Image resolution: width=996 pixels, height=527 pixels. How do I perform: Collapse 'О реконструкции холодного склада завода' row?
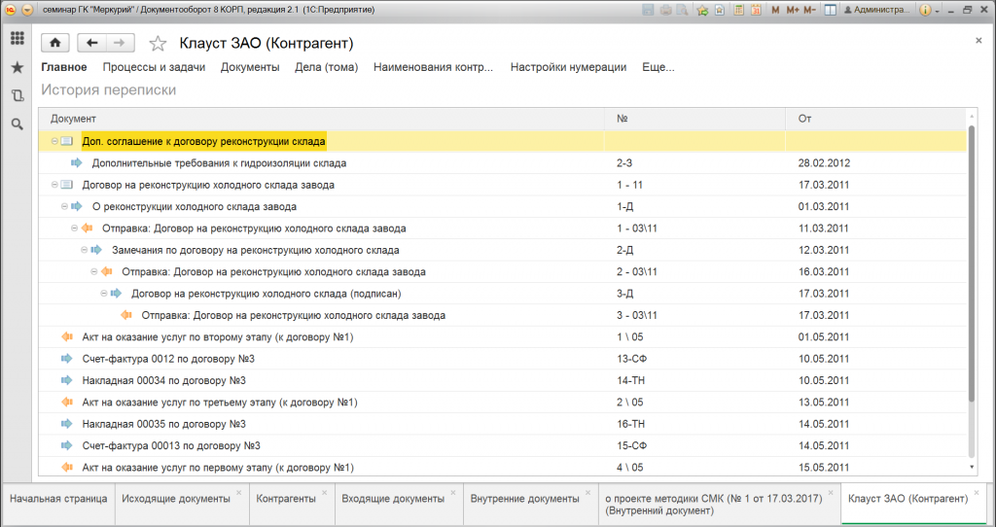pyautogui.click(x=65, y=206)
